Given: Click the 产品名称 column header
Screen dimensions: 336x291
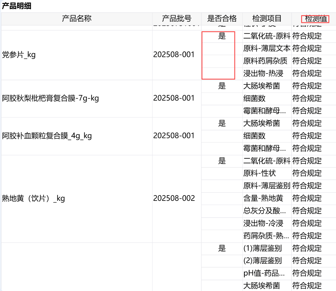Looking at the screenshot, I should point(77,19).
